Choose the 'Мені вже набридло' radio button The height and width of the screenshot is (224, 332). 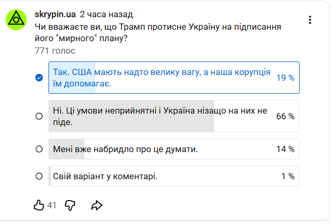coord(39,149)
